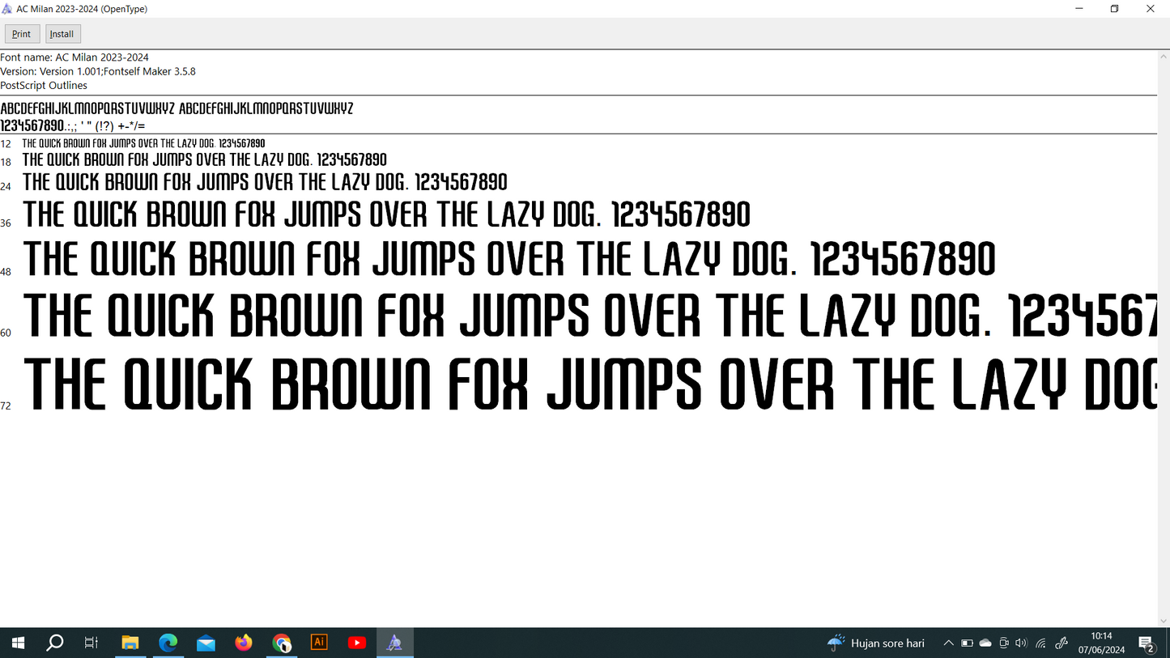Open notification center with 2 notifications

tap(1147, 643)
